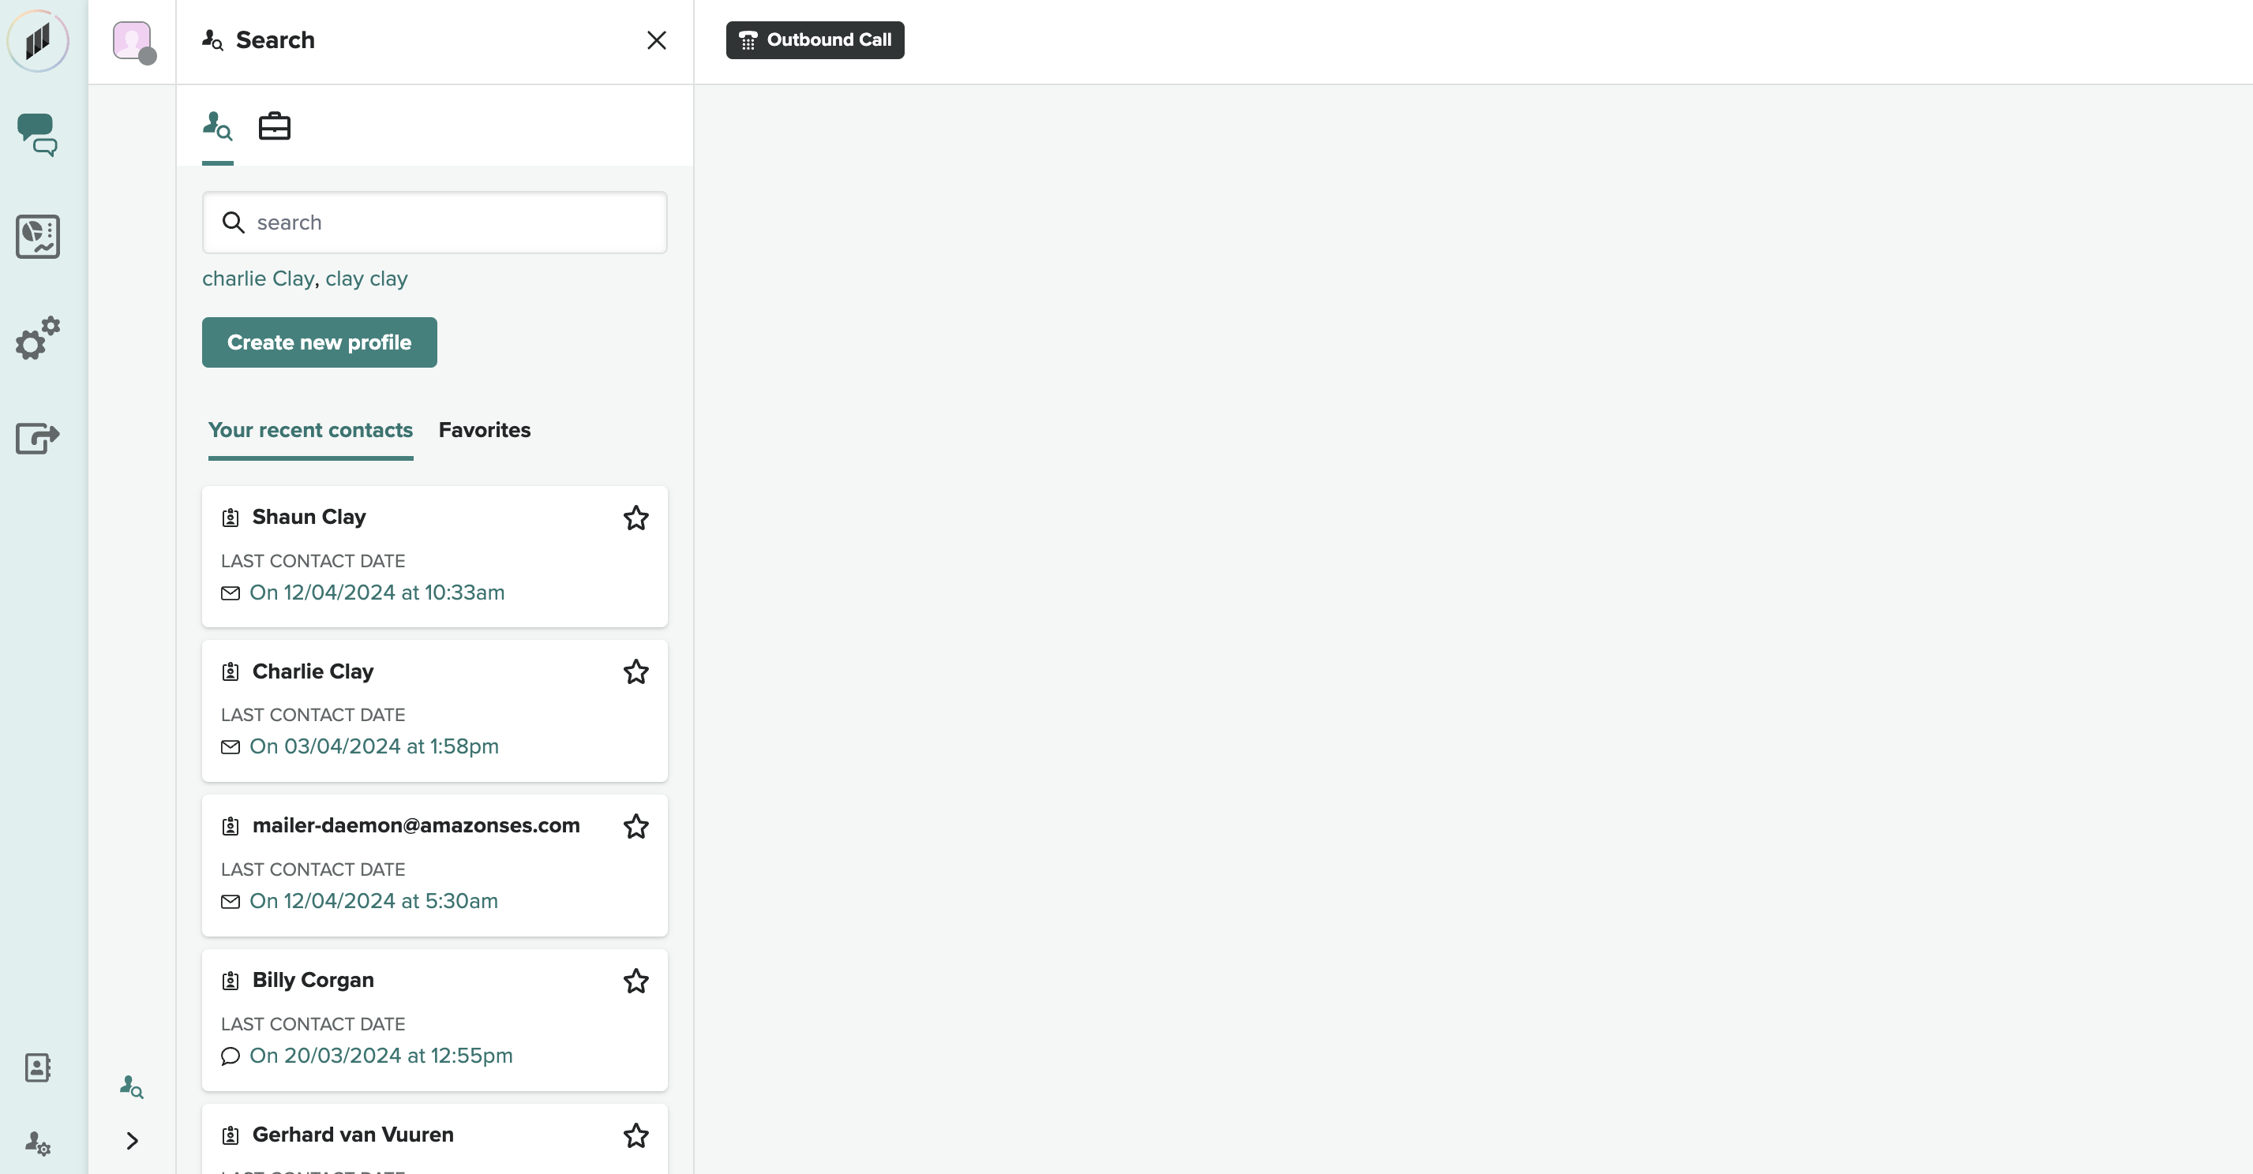Click the charlie Clay recent search link
This screenshot has height=1174, width=2253.
click(x=258, y=279)
